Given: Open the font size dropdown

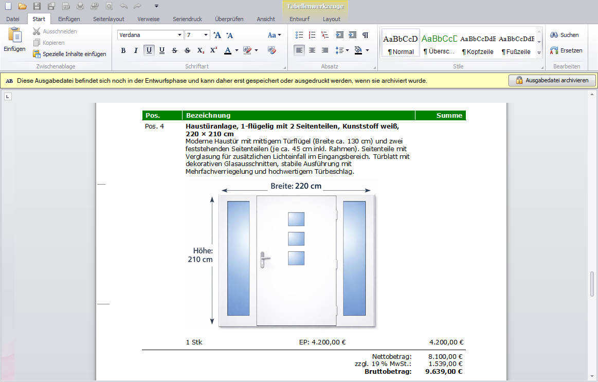Looking at the screenshot, I should pyautogui.click(x=206, y=35).
